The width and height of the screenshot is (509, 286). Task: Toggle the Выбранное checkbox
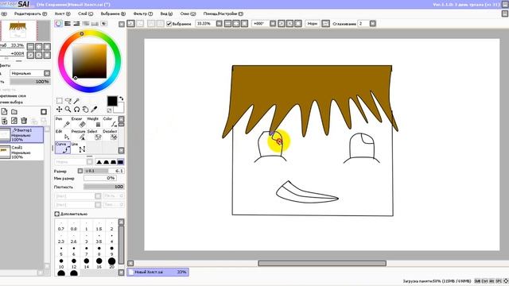click(169, 24)
